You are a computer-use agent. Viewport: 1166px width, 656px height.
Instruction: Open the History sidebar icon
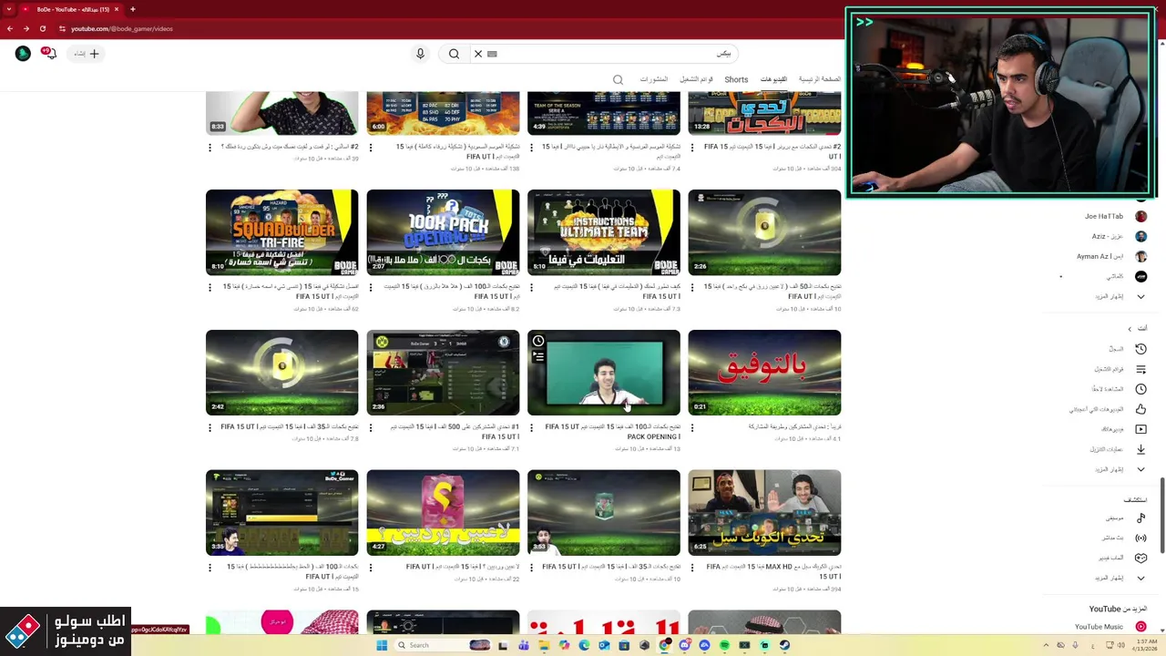click(x=1140, y=349)
